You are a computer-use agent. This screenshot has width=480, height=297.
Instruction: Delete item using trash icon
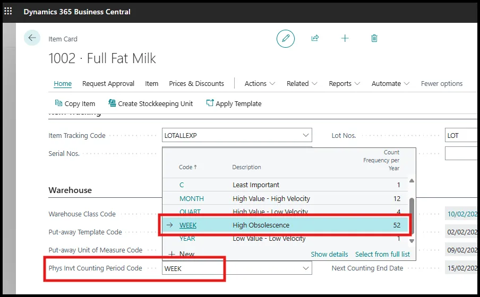point(374,38)
